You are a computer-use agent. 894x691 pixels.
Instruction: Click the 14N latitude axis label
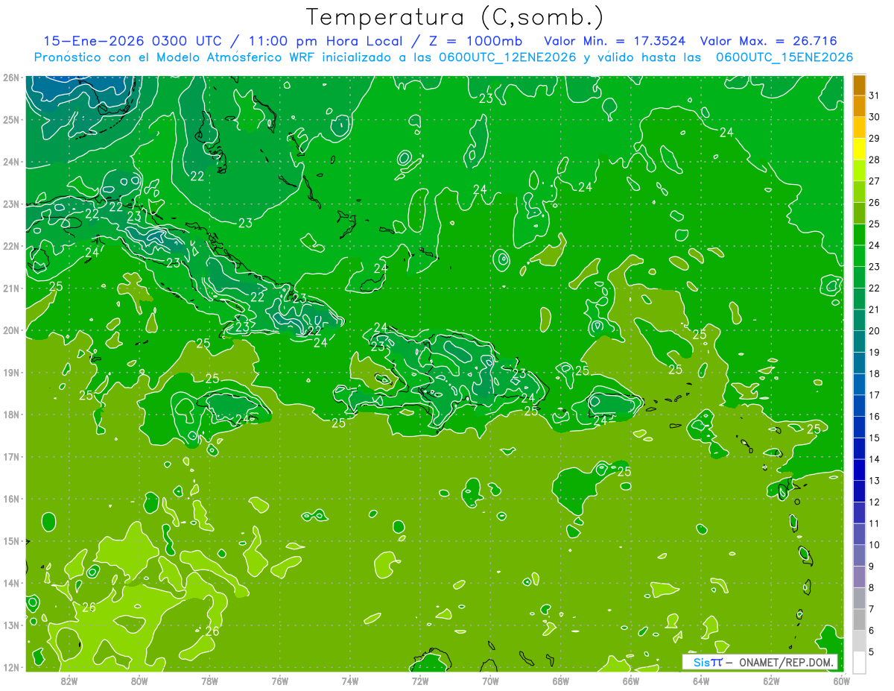(10, 583)
